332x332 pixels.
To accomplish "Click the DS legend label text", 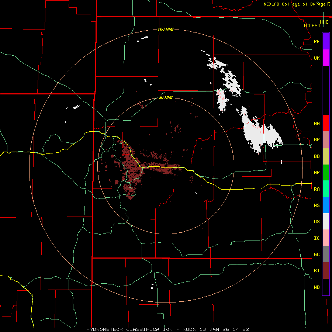I will 317,221.
